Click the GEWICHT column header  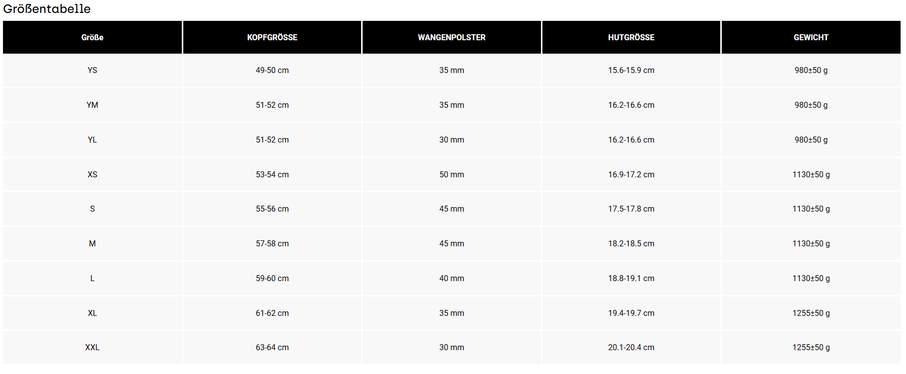click(x=811, y=37)
